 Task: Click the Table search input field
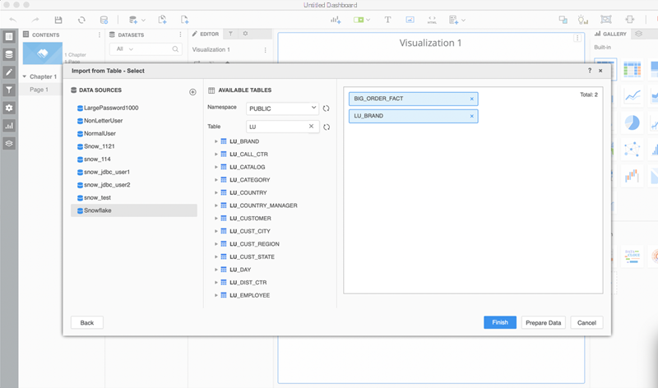[276, 127]
